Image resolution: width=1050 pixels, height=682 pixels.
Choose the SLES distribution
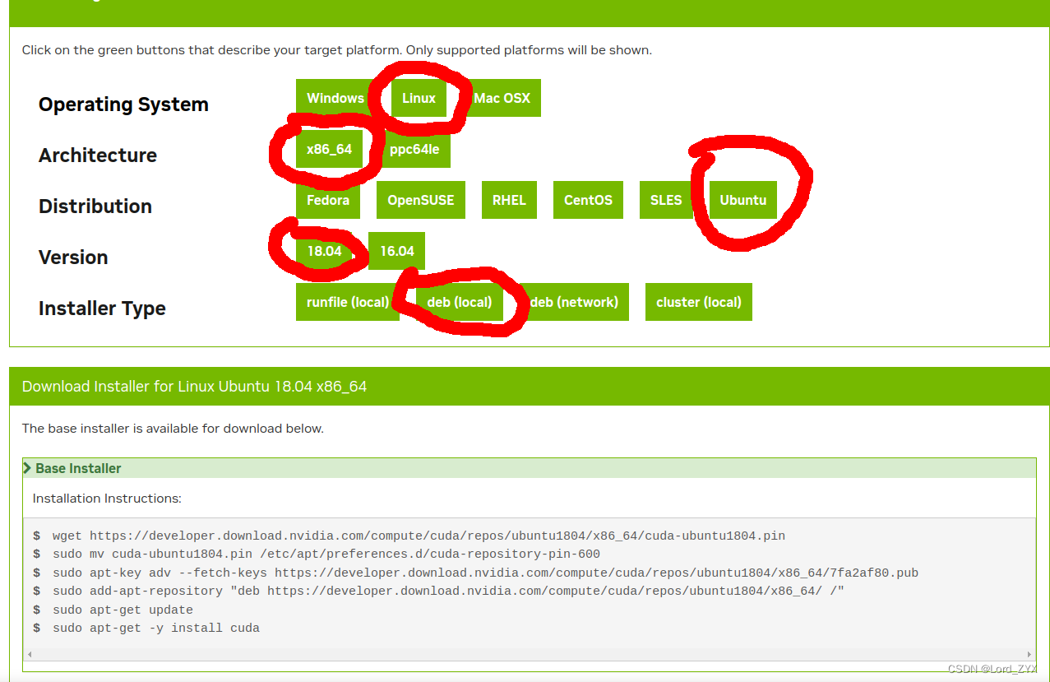pos(666,200)
